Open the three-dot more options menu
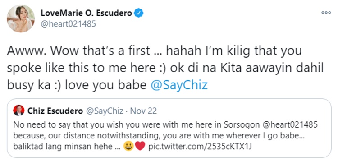Image resolution: width=338 pixels, height=166 pixels. pos(326,13)
